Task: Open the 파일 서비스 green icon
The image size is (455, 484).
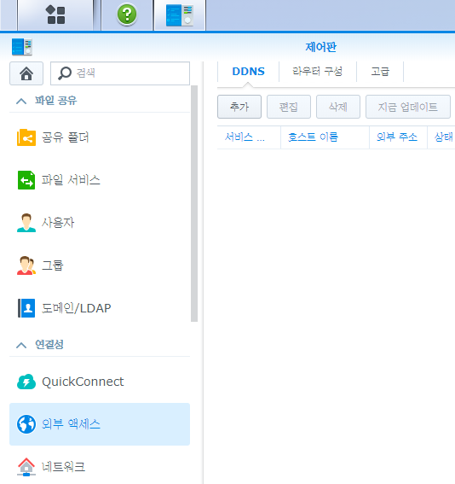Action: click(26, 180)
